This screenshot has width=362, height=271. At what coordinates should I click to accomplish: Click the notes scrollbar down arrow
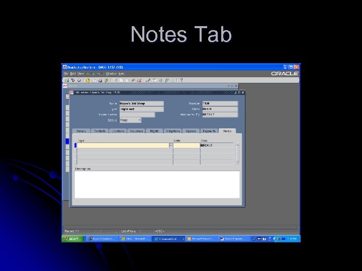click(x=237, y=163)
